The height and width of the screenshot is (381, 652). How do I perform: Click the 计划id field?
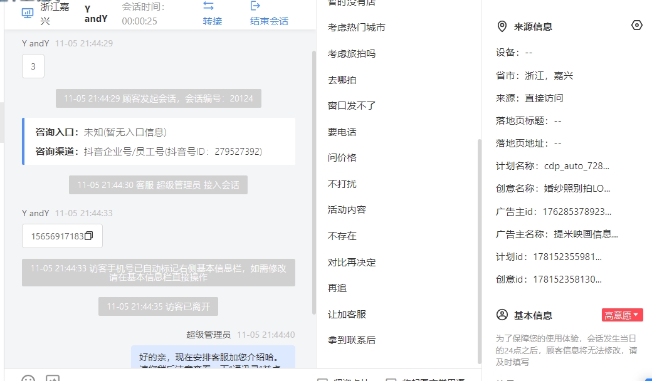549,257
